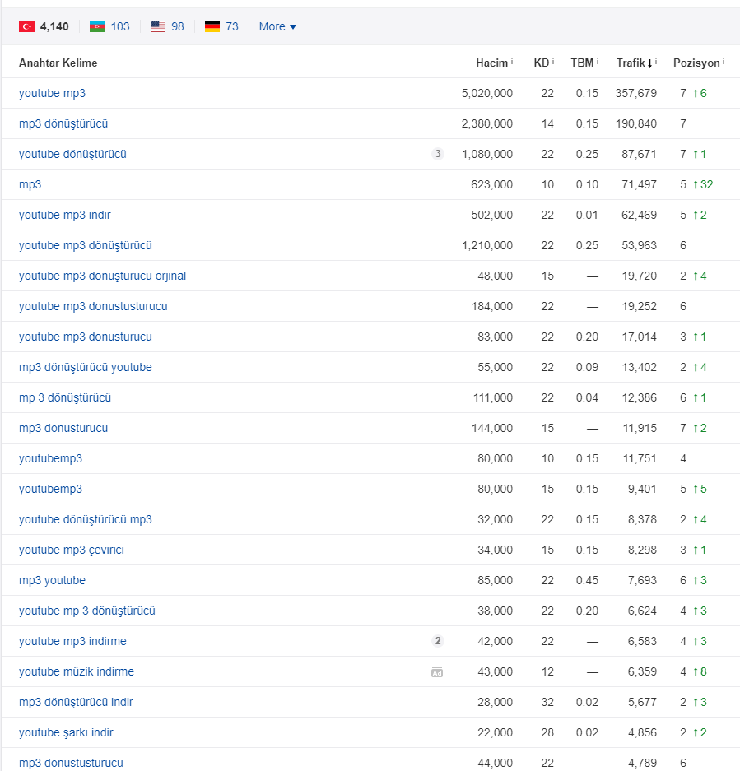Open youtube müzik indirme keyword link
740x771 pixels.
coord(77,671)
